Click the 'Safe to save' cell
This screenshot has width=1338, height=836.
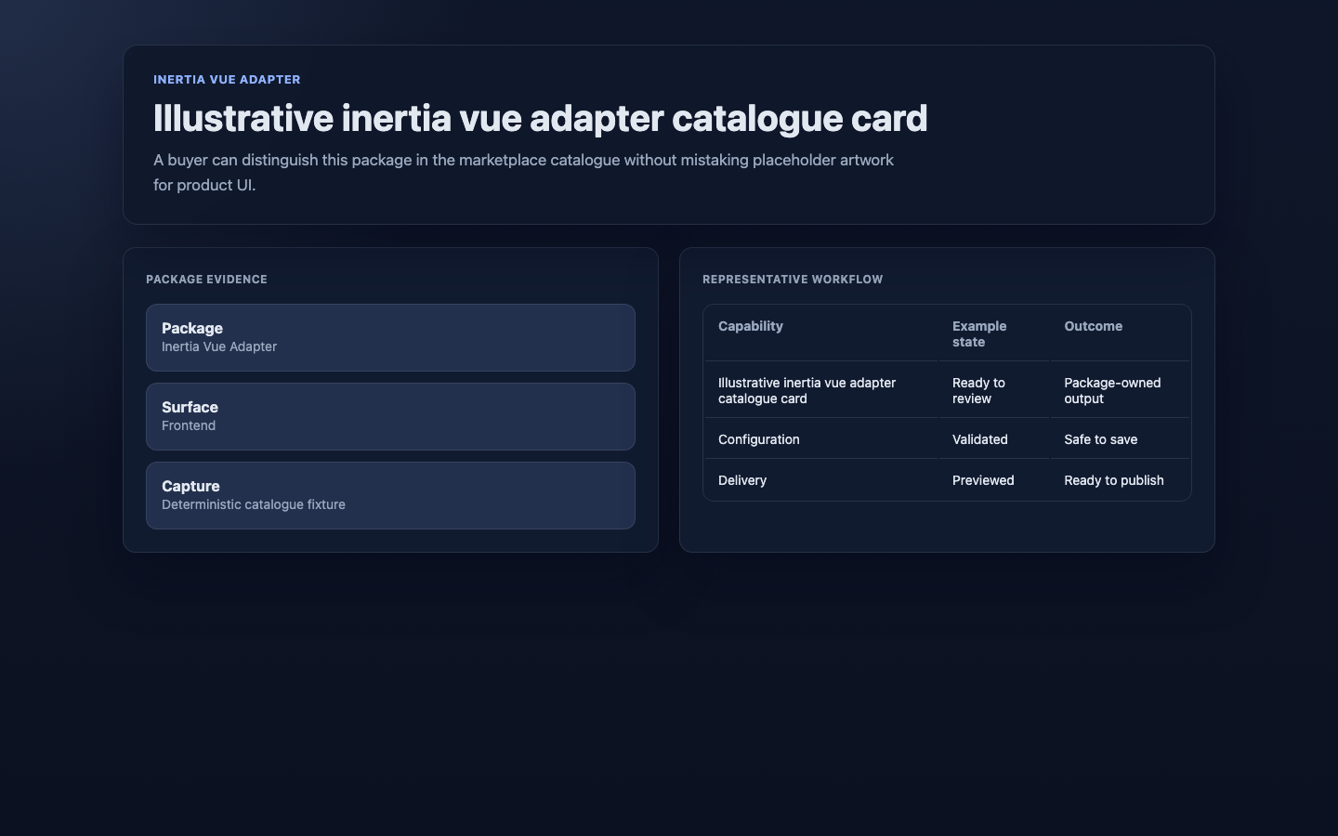tap(1120, 439)
